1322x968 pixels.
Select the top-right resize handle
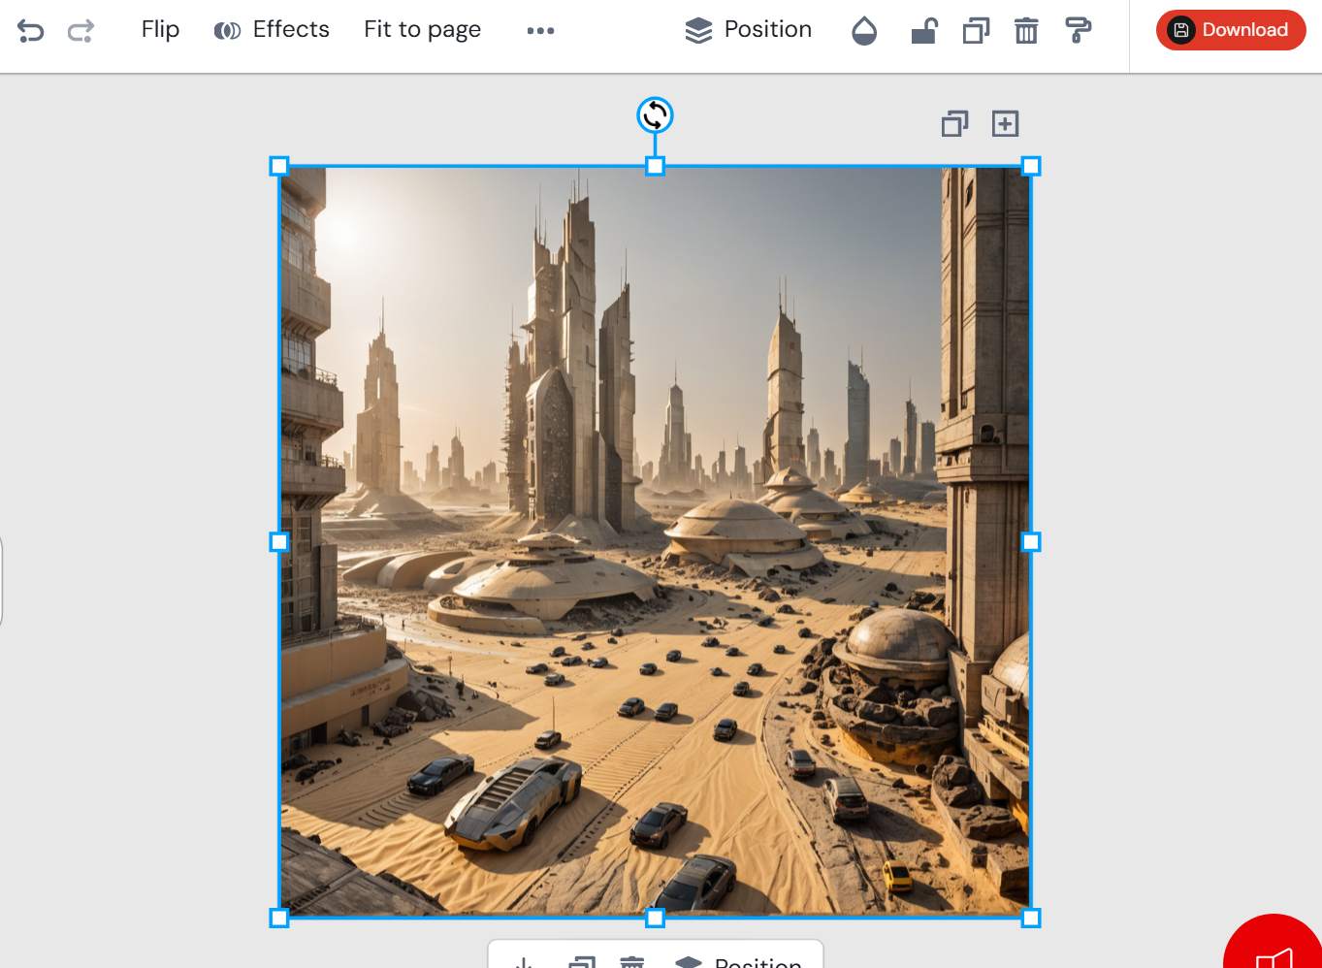(x=1031, y=166)
